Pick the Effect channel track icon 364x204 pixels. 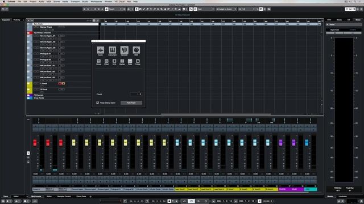click(106, 61)
